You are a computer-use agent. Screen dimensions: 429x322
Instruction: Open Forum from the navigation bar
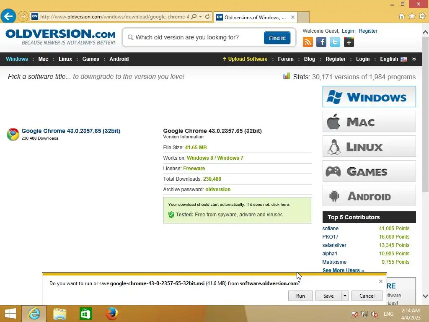286,59
